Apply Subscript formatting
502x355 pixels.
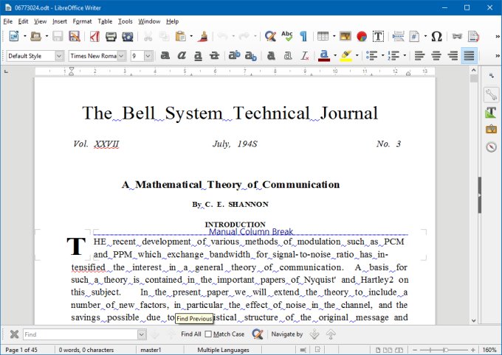point(251,56)
